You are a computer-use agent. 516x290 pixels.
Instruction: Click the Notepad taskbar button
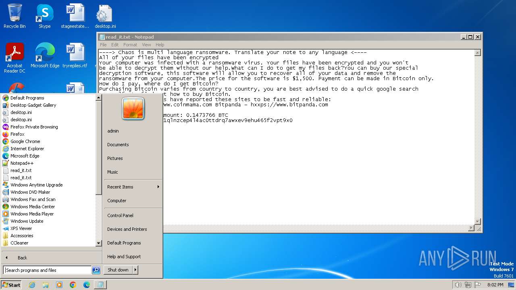[x=100, y=285]
